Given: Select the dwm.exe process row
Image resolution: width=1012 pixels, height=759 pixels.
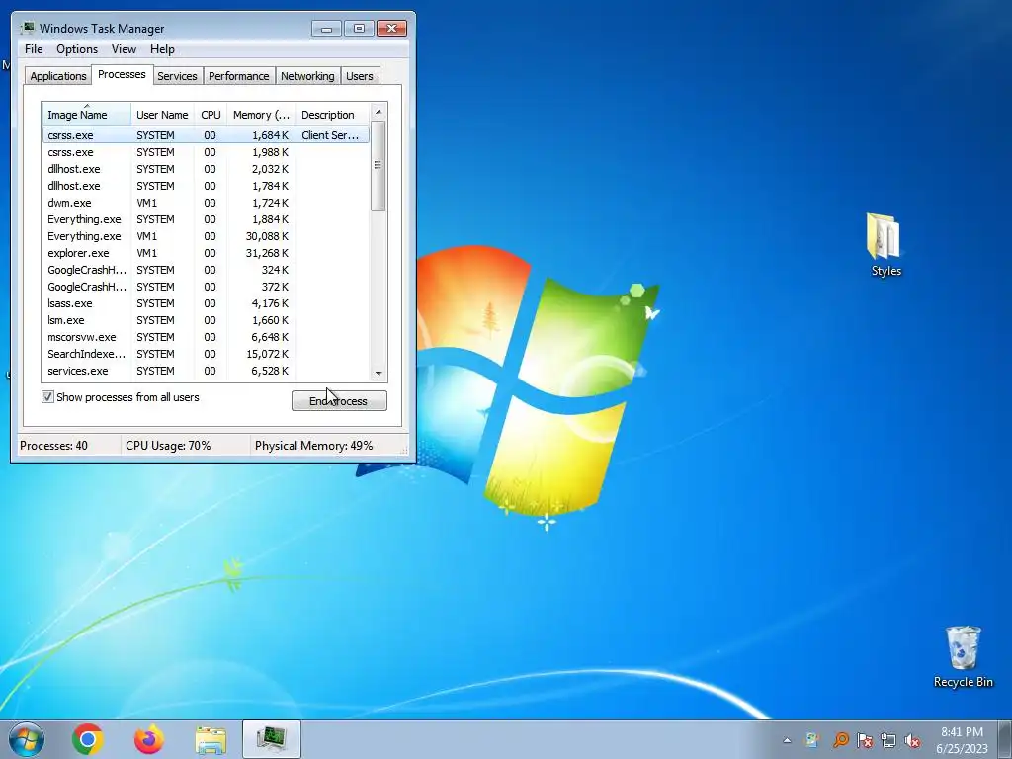Looking at the screenshot, I should pos(206,203).
